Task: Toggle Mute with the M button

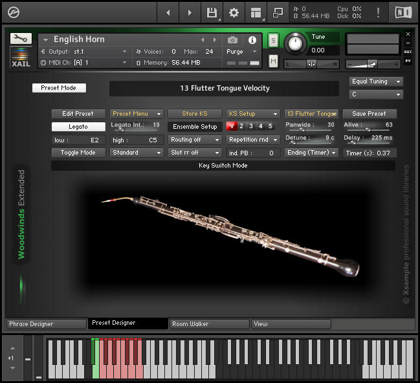Action: tap(273, 61)
